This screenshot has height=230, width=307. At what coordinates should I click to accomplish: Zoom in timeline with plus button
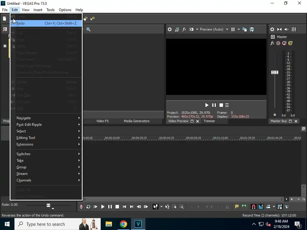point(291,199)
